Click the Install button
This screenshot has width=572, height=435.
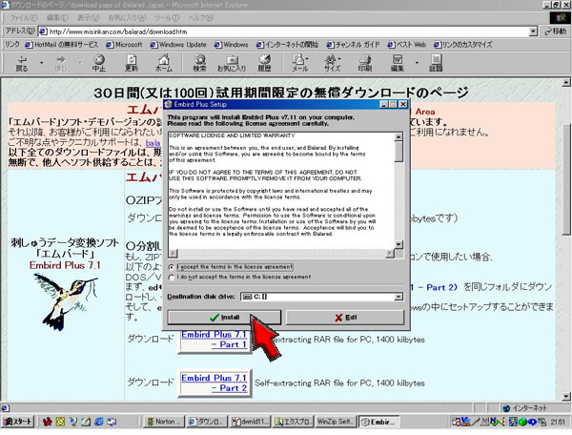point(224,317)
